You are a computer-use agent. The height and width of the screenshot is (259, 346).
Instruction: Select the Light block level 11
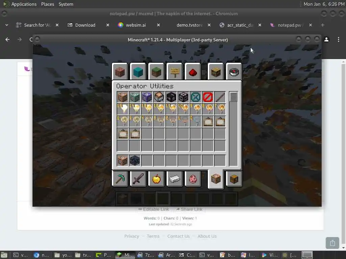(171, 109)
